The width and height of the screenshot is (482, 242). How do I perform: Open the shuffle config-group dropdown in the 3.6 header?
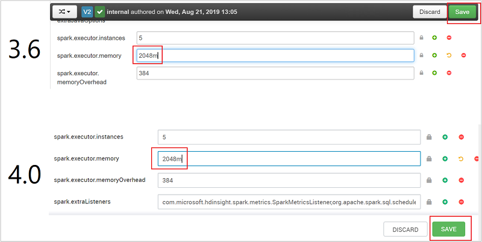click(x=64, y=12)
